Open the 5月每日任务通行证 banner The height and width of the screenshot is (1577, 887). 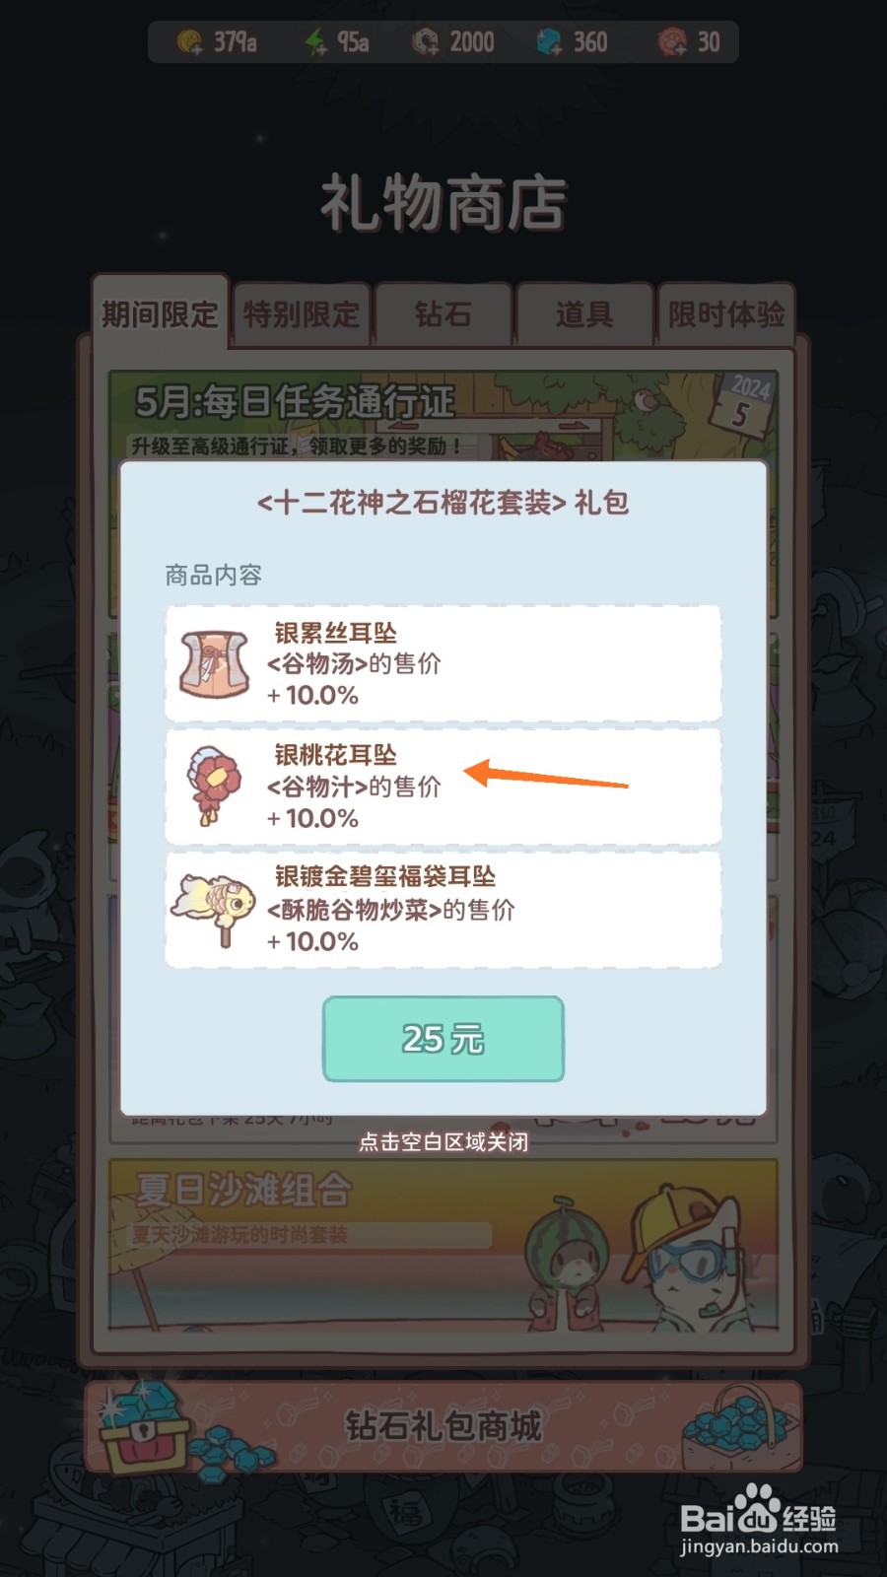[443, 415]
